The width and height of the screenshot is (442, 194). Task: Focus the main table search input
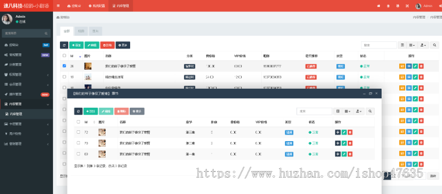[379, 45]
